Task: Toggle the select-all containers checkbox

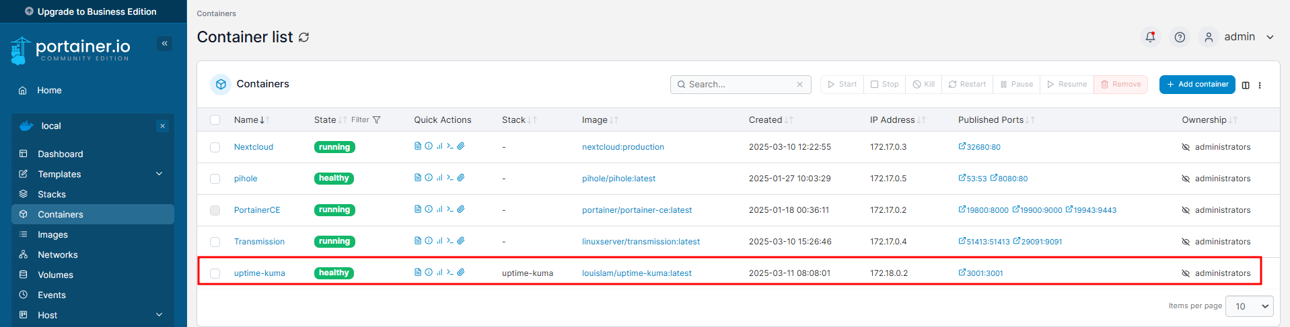Action: point(215,120)
